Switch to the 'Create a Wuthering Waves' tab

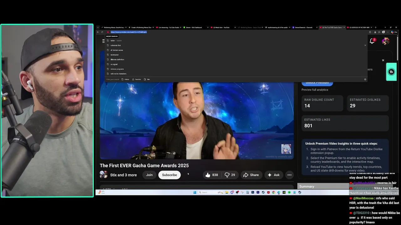point(141,27)
